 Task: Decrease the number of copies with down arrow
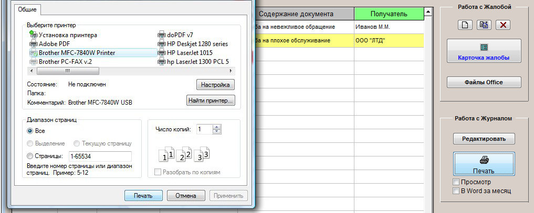(x=217, y=131)
